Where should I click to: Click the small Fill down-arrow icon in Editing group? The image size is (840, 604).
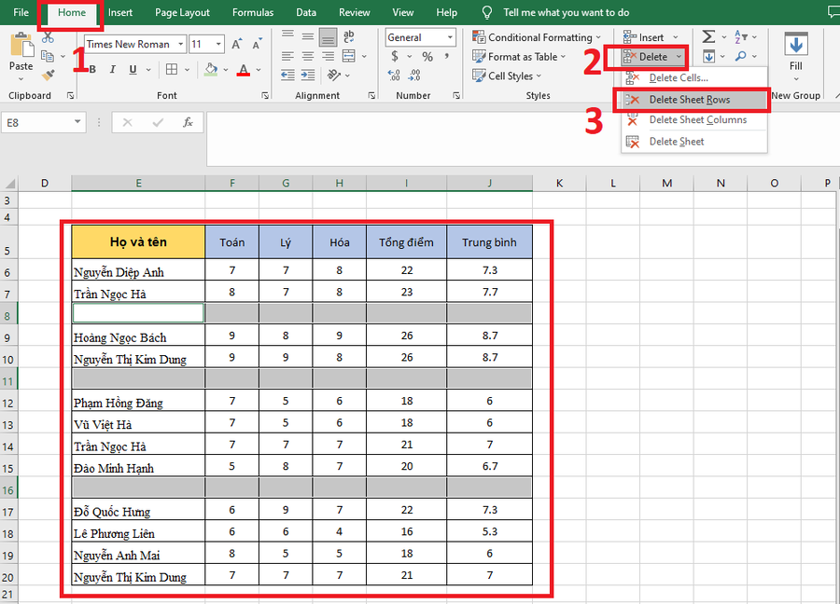[708, 56]
